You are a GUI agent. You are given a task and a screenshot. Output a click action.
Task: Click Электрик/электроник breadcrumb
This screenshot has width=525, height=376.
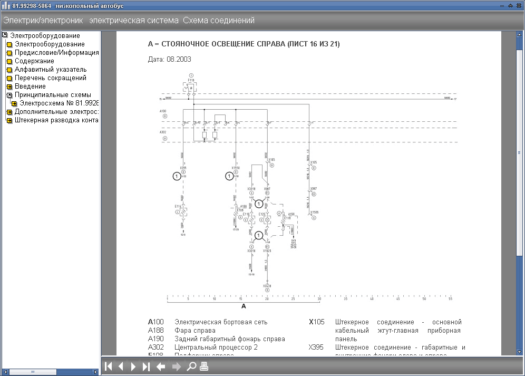(43, 21)
